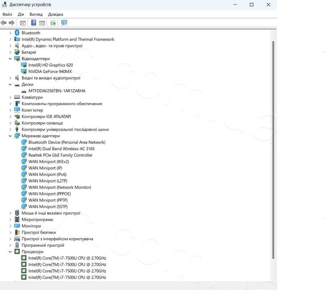Screen dimensions: 329x290
Task: Click the Scan for hardware changes monitor icon
Action: coord(64,23)
